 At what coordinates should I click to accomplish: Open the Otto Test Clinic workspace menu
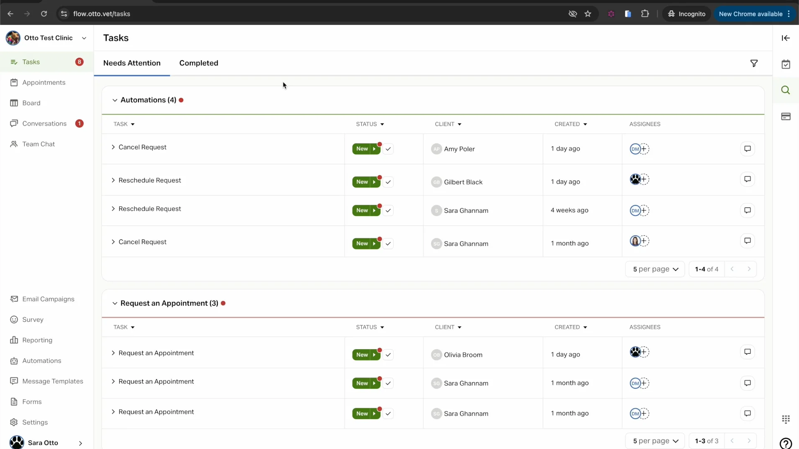(84, 37)
